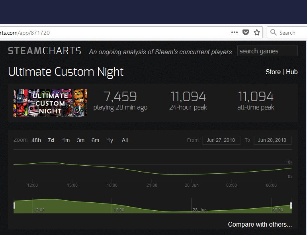Focus the search games field
Screen dimensions: 307x235
[x=268, y=51]
